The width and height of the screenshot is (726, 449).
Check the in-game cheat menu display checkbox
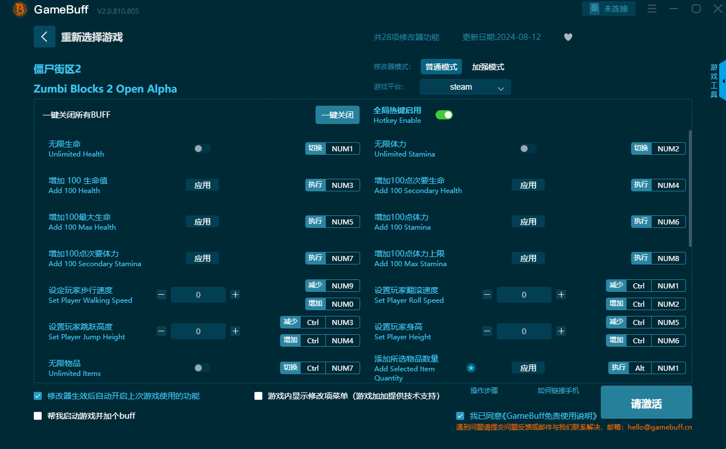click(258, 396)
